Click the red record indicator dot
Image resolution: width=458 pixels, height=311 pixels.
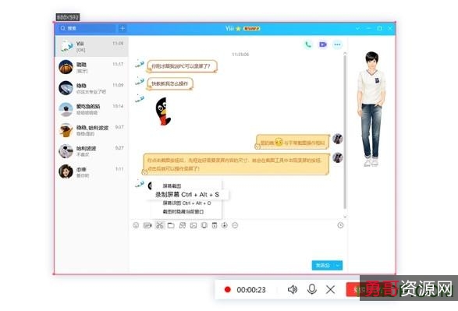[228, 289]
